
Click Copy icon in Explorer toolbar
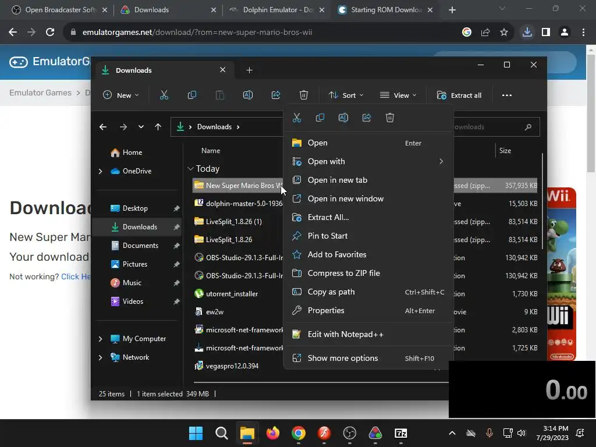coord(192,95)
